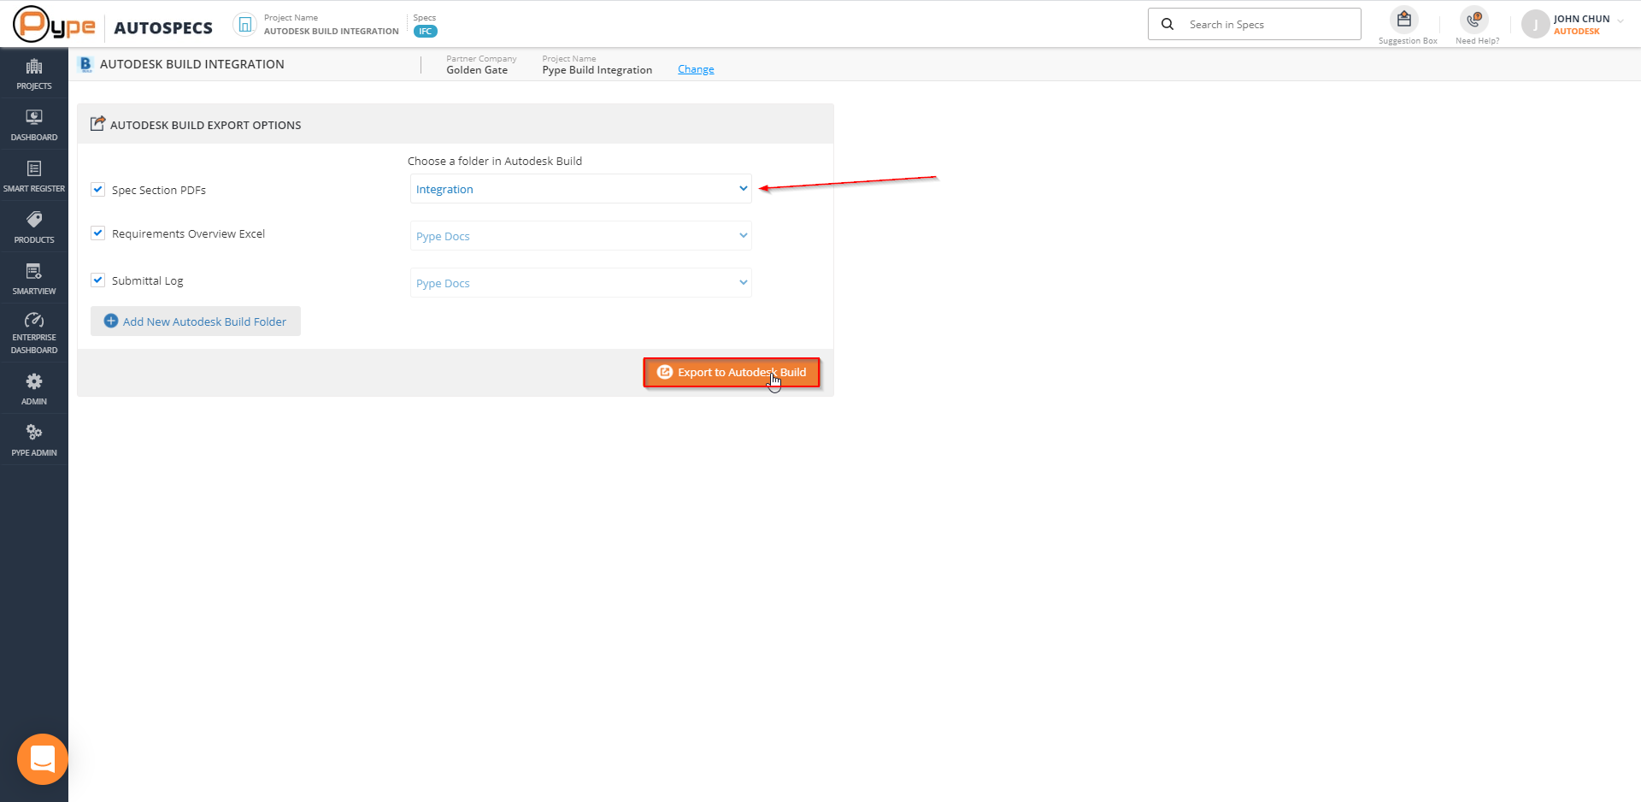The width and height of the screenshot is (1641, 802).
Task: Open Projects in the sidebar
Action: point(34,74)
